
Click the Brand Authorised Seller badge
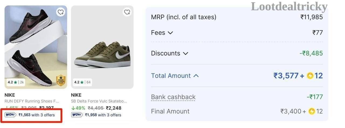pyautogui.click(x=61, y=80)
